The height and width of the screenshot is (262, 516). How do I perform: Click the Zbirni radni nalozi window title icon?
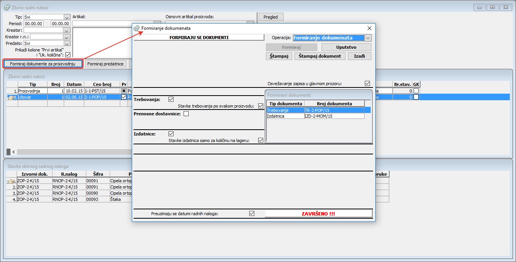pos(7,7)
